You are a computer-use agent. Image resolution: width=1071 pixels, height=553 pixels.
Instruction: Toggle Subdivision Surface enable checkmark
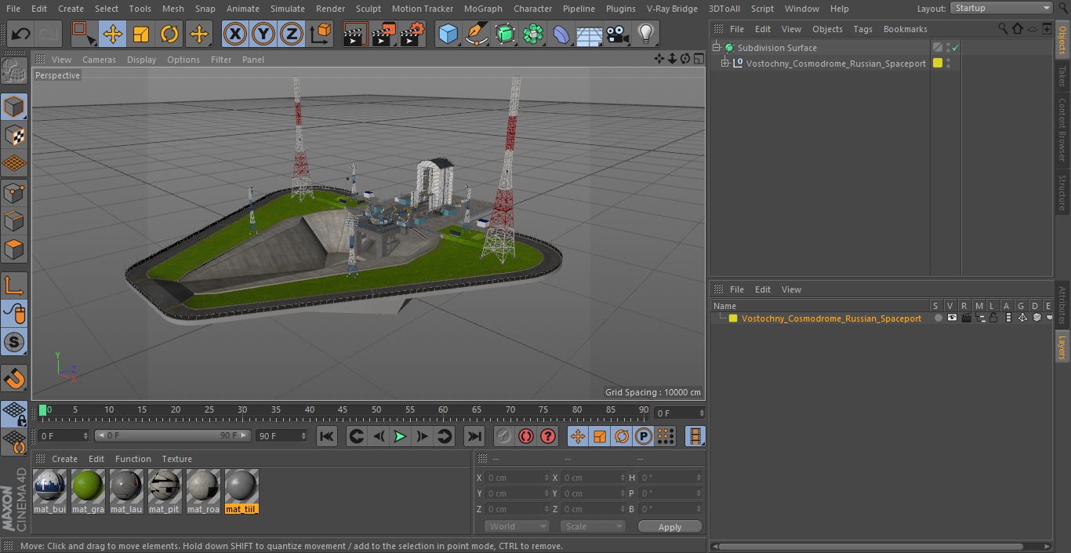click(x=956, y=48)
